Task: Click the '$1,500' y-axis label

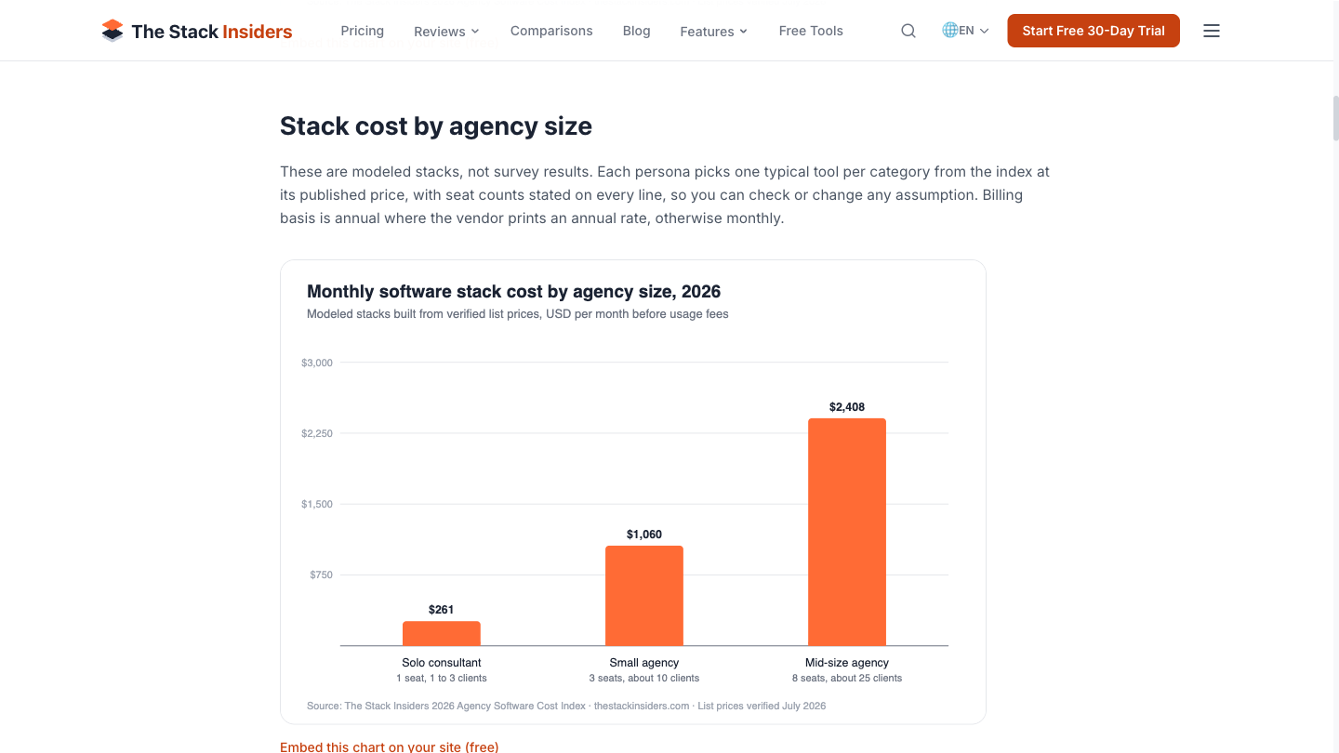Action: pyautogui.click(x=317, y=504)
